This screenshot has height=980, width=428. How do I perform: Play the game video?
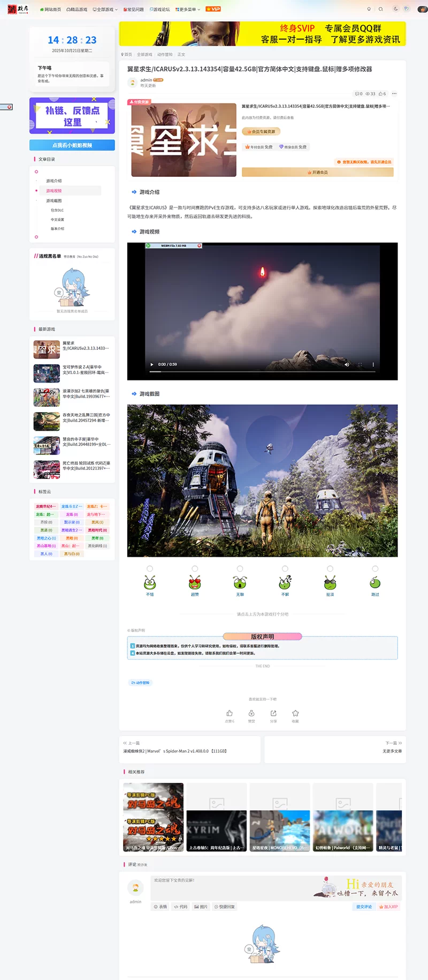[152, 364]
